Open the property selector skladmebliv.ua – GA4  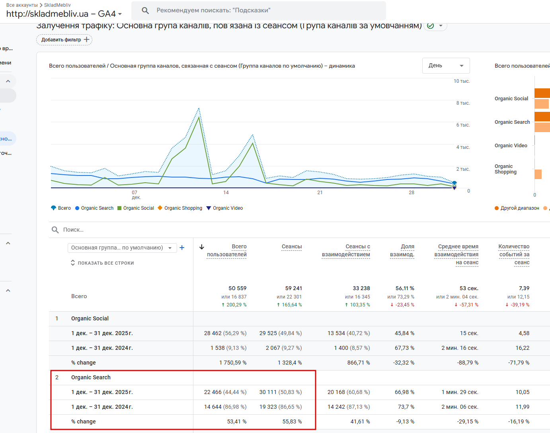point(64,14)
